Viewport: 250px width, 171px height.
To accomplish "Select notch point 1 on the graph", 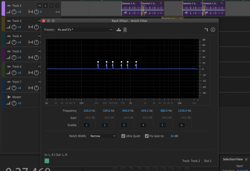I will (98, 62).
